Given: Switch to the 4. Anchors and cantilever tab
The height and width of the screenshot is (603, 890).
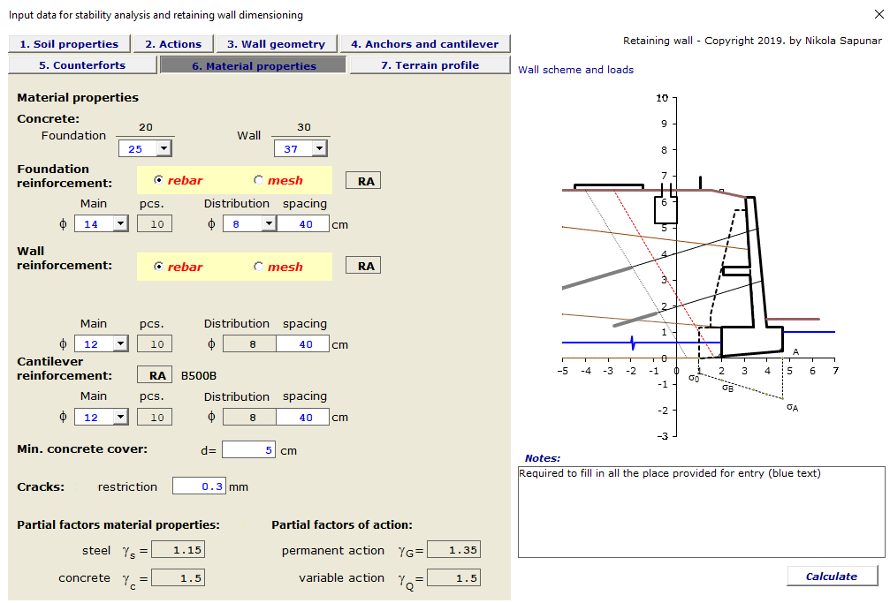Looking at the screenshot, I should (425, 43).
